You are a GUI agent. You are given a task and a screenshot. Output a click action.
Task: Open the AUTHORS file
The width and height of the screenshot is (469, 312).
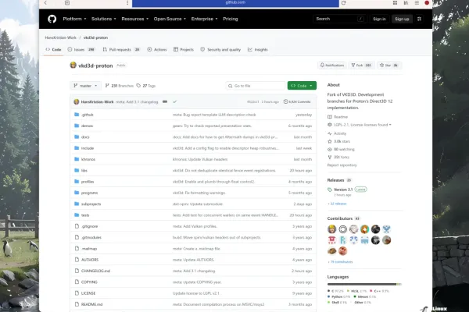pos(90,260)
